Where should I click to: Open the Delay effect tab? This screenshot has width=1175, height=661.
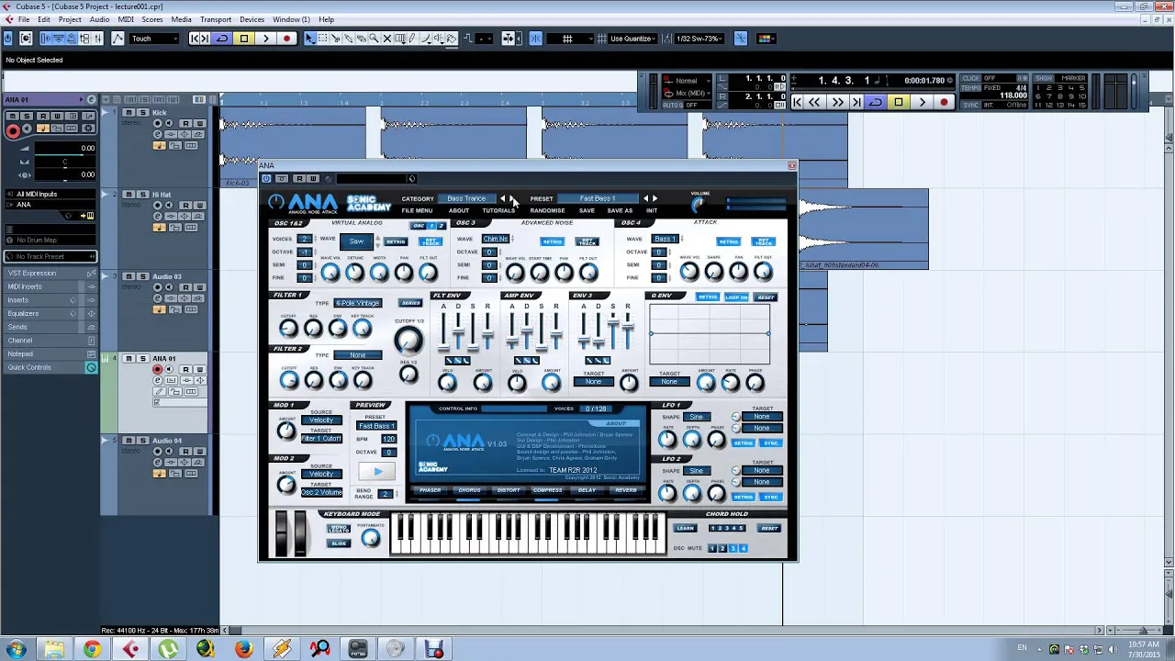587,490
